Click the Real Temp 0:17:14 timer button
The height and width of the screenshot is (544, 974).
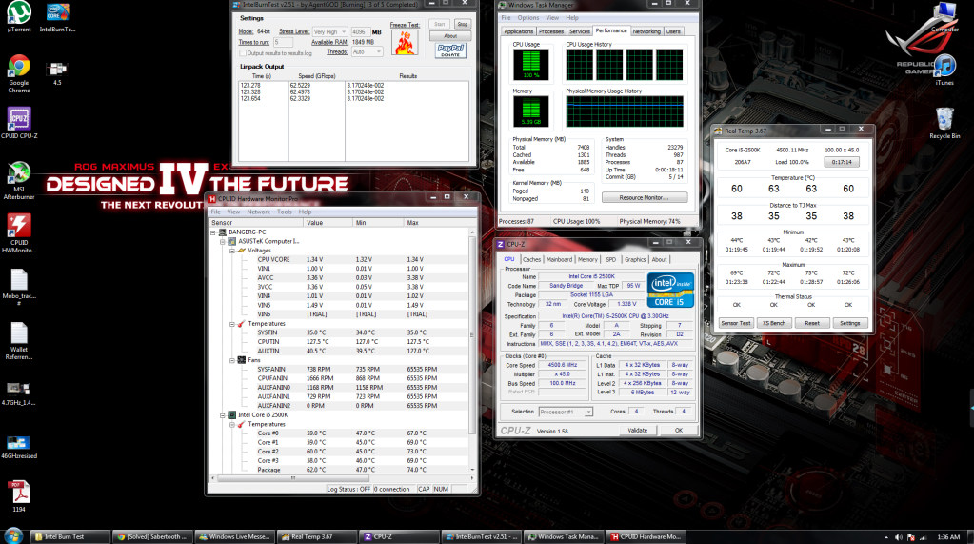point(842,162)
